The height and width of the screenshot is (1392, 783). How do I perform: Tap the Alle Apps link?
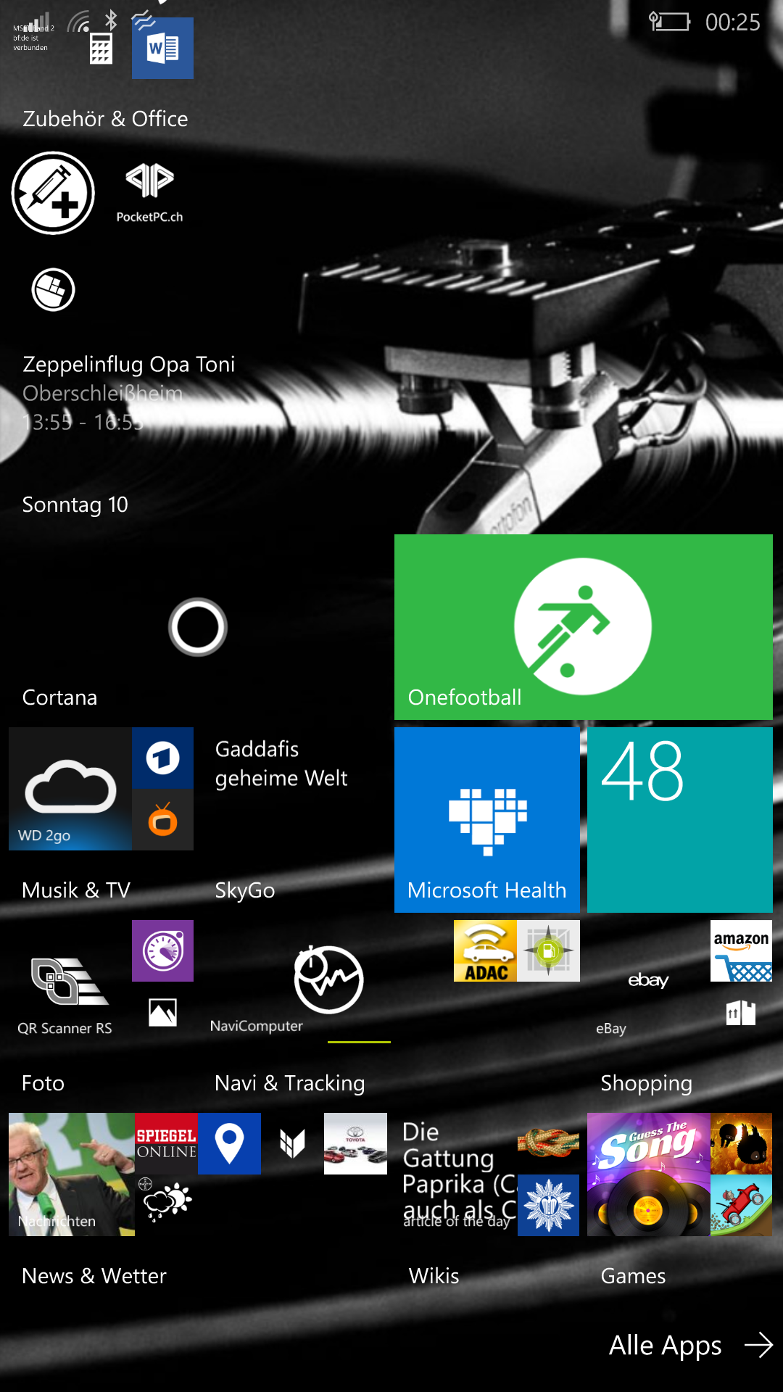tap(665, 1346)
